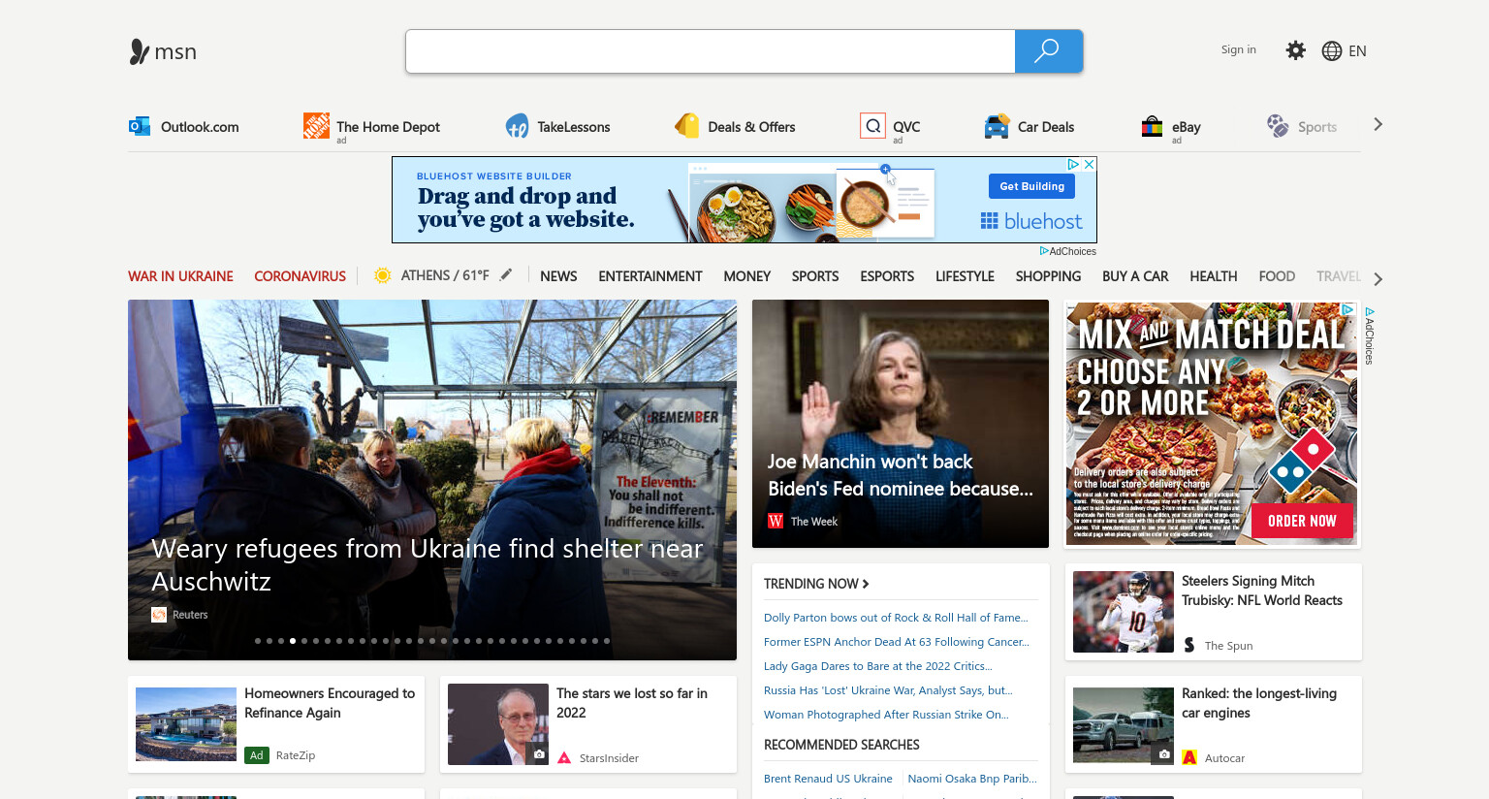Click the QVC logo icon

[x=872, y=126]
